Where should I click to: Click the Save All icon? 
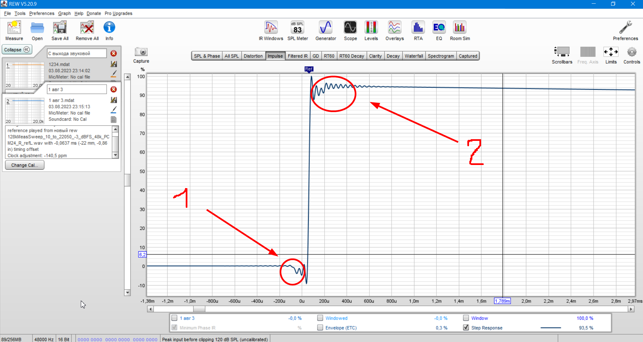60,27
